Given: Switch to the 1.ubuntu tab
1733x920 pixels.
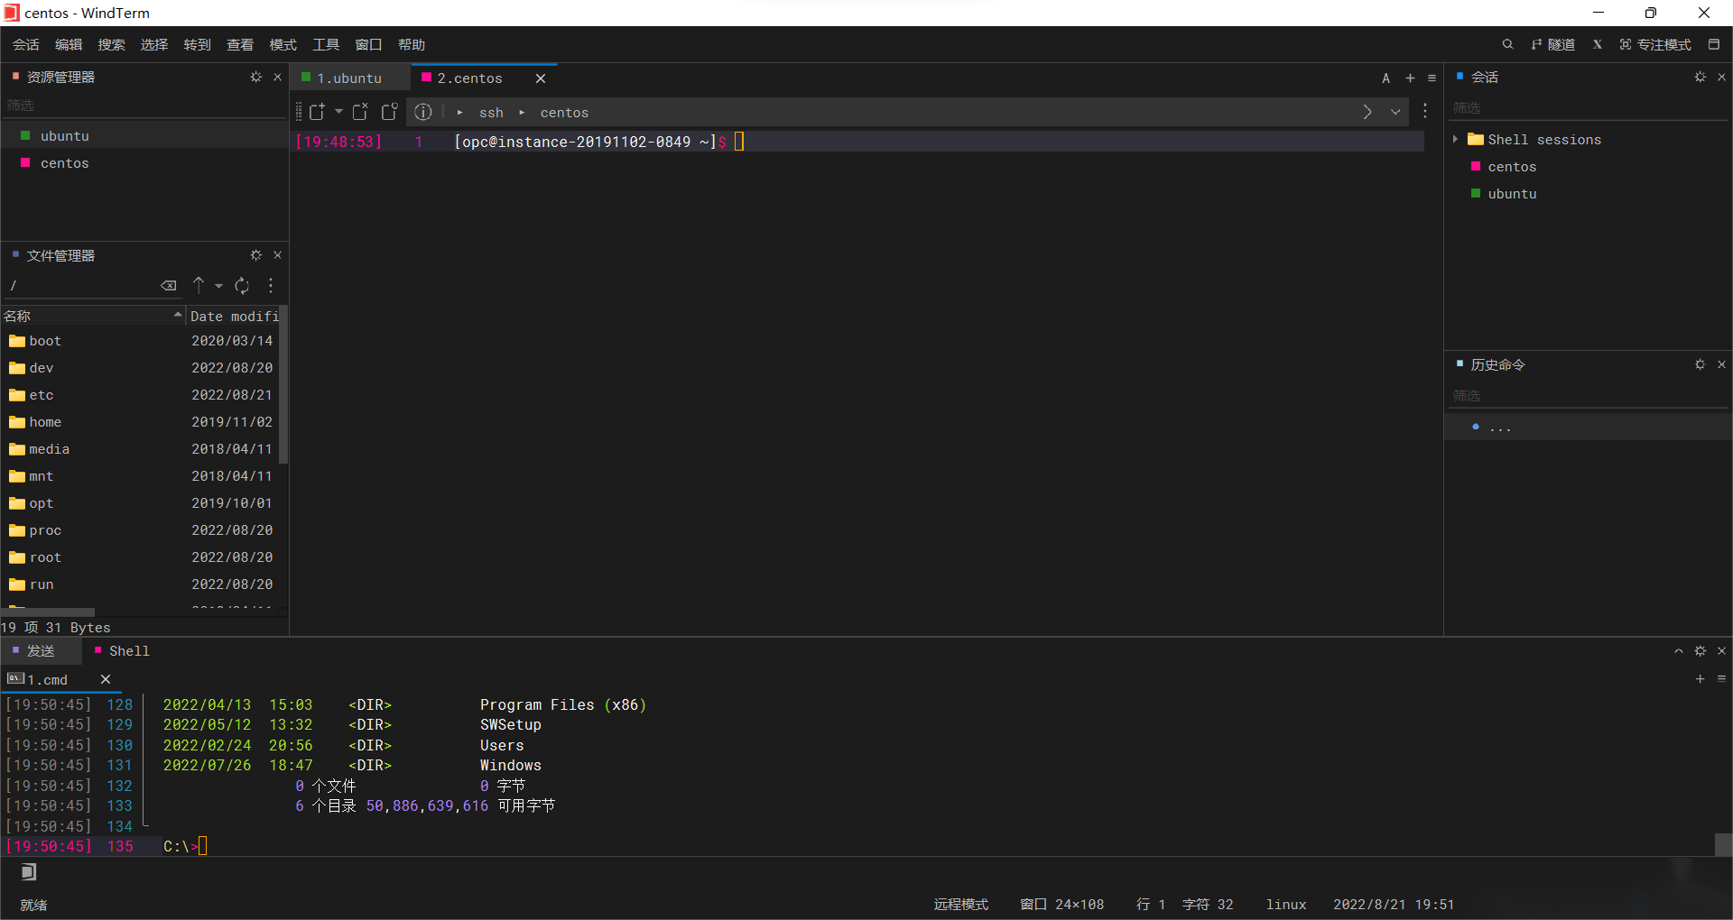Looking at the screenshot, I should 348,78.
